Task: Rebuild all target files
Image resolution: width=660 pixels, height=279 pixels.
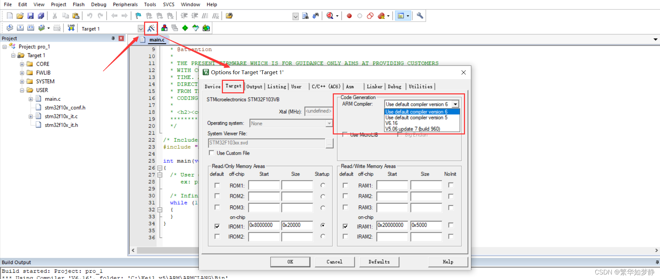Action: pos(31,28)
